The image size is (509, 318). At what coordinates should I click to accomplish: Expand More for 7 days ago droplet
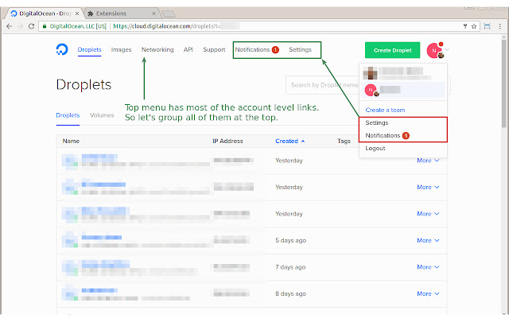(x=428, y=267)
